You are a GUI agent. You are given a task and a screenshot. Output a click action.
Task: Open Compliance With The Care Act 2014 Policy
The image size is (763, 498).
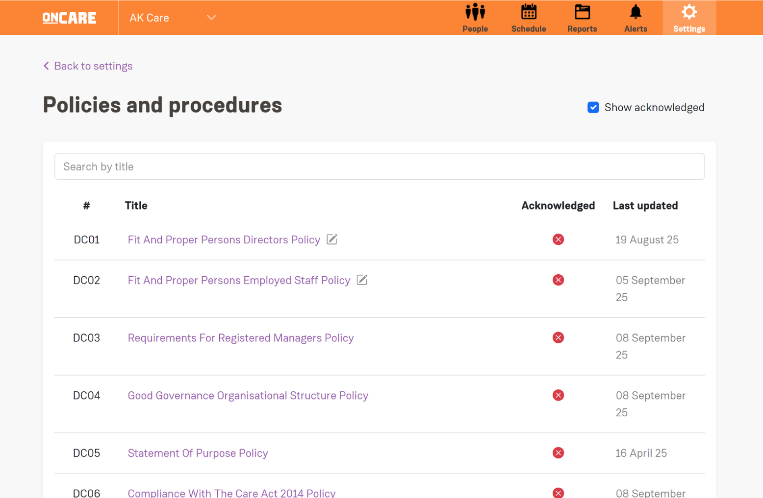[231, 493]
